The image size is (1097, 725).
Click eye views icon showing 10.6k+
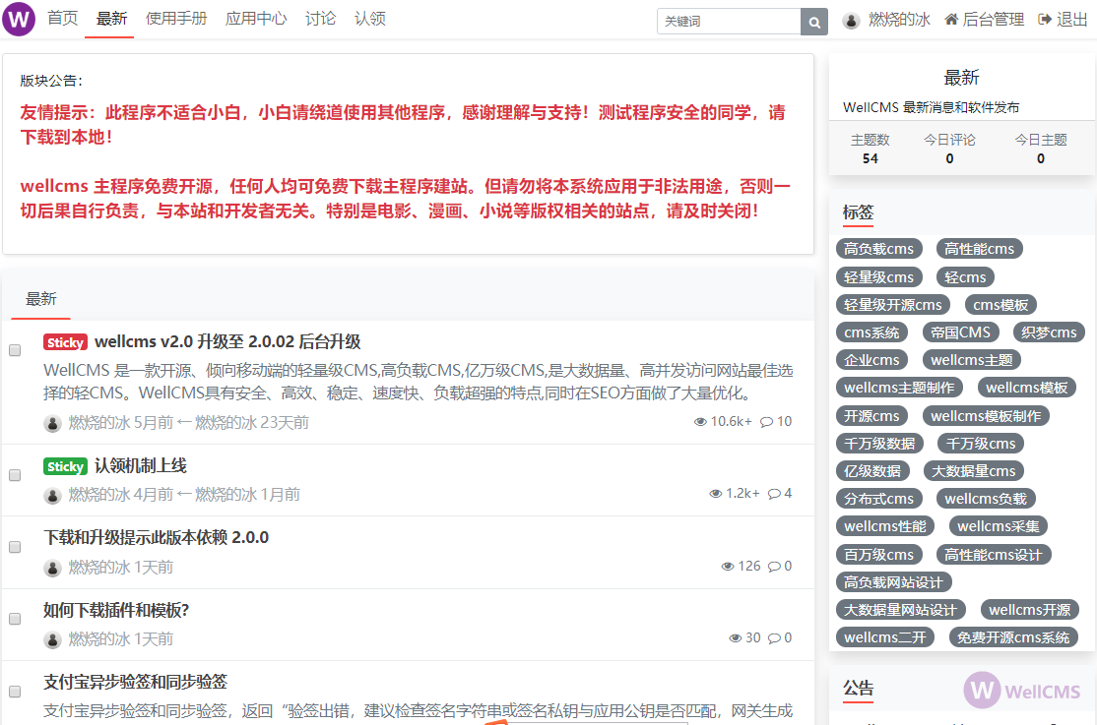tap(700, 422)
